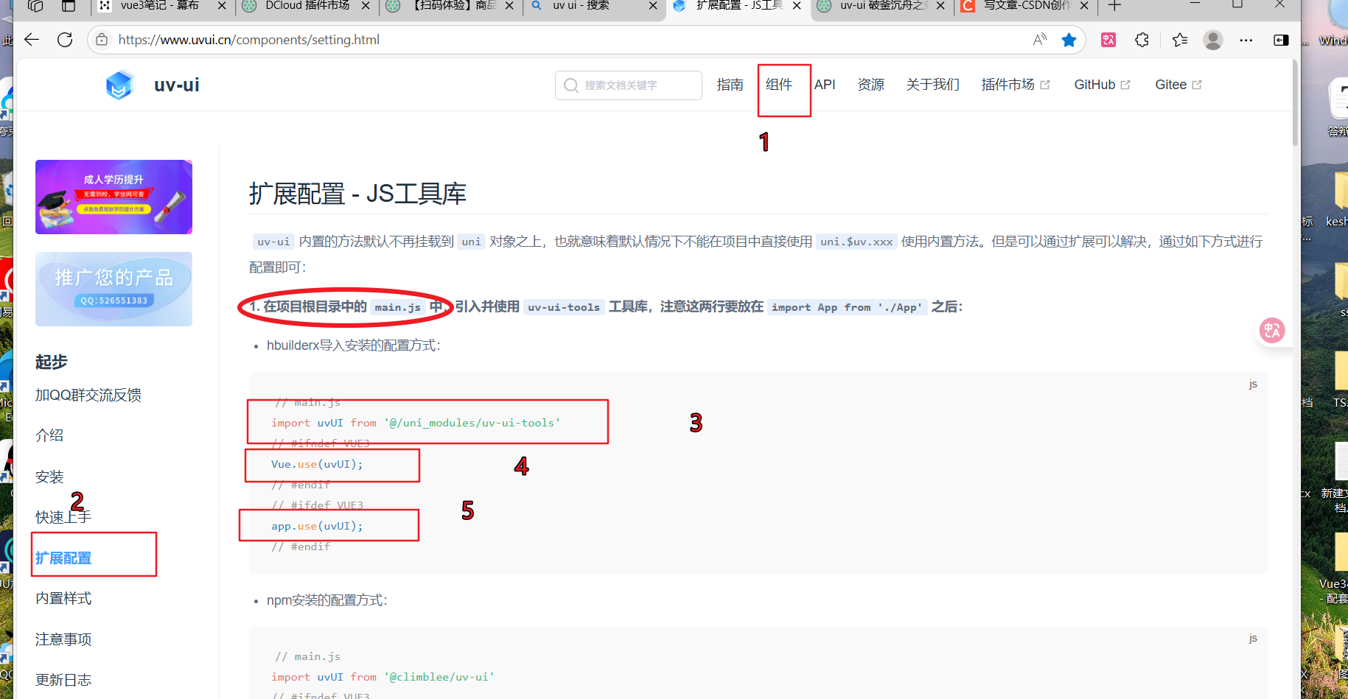Open sidebar item 介绍
Screen dimensions: 1348x699
(49, 435)
